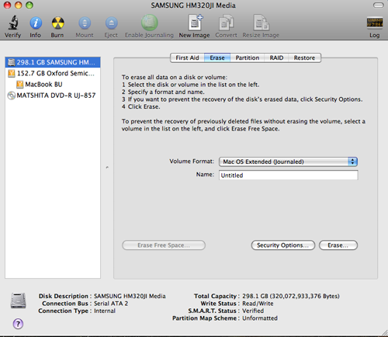Click the Enable Journaling icon
The image size is (388, 337).
coord(149,23)
